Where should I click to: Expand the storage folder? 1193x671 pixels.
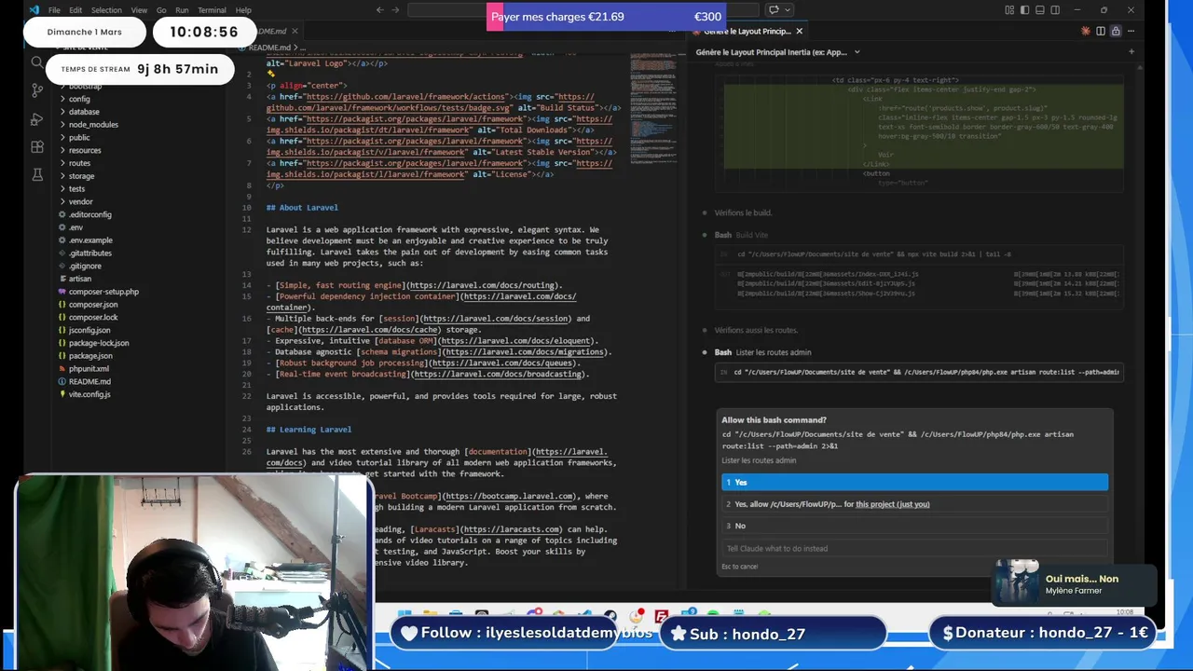pyautogui.click(x=81, y=176)
